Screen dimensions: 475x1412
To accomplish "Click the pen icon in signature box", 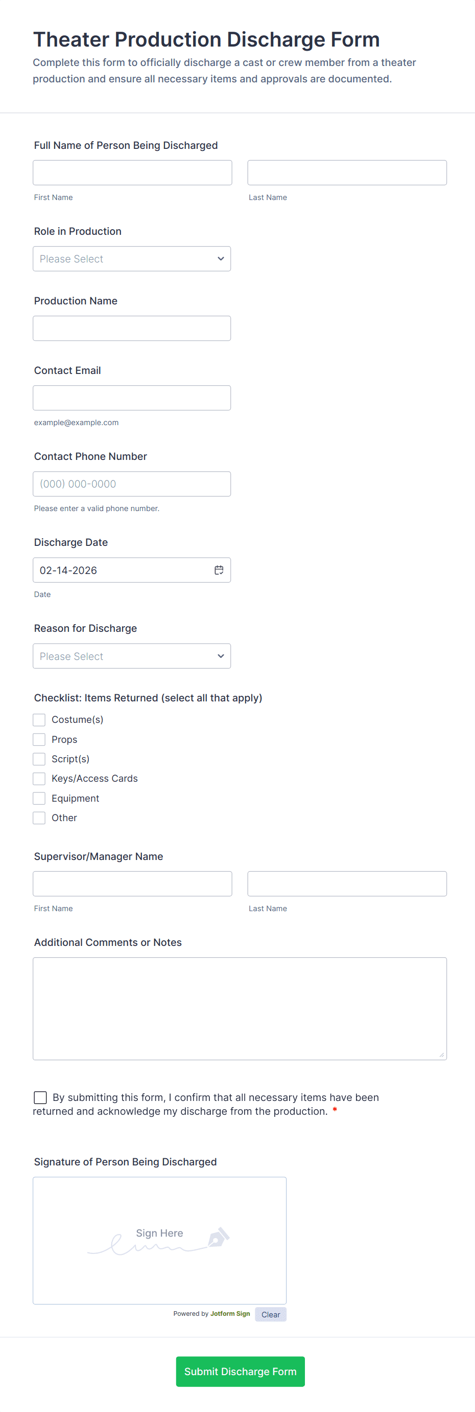I will (219, 1237).
